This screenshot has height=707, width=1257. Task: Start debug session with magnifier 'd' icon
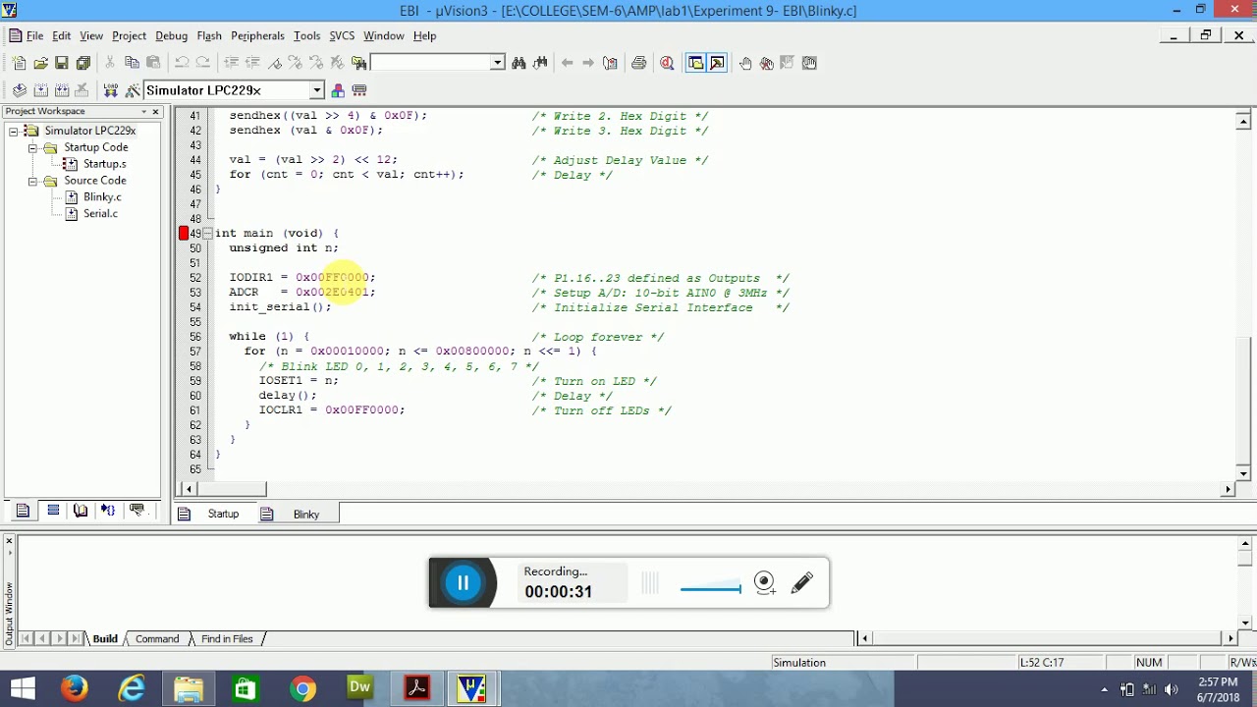click(x=668, y=63)
